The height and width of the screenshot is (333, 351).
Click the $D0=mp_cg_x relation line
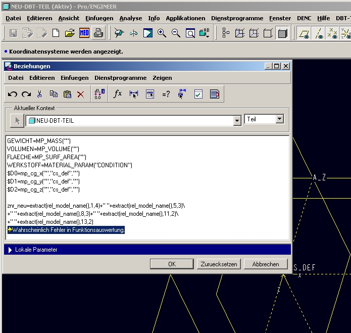coord(43,173)
